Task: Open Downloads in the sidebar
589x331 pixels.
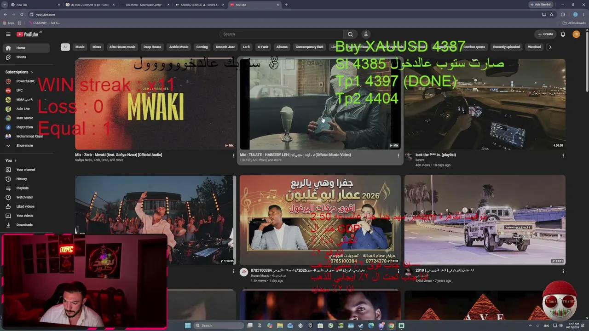Action: [x=27, y=225]
